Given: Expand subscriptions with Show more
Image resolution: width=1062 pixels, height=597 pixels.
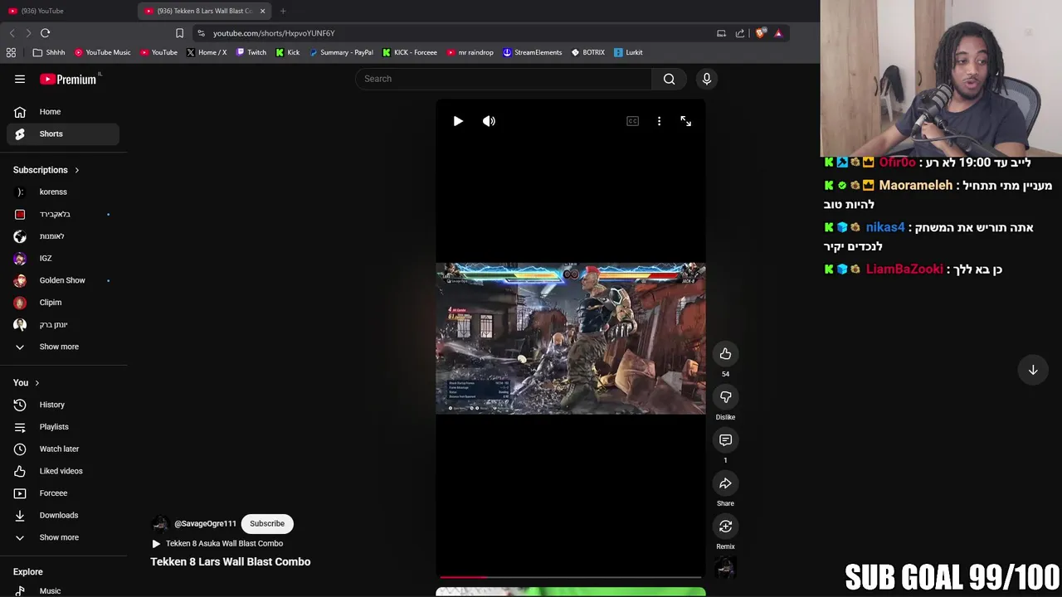Looking at the screenshot, I should click(63, 347).
